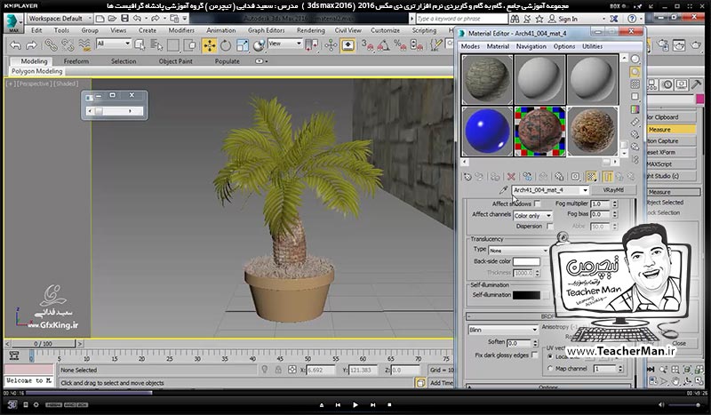Open the Graph Editors menu
The height and width of the screenshot is (415, 711).
point(266,30)
